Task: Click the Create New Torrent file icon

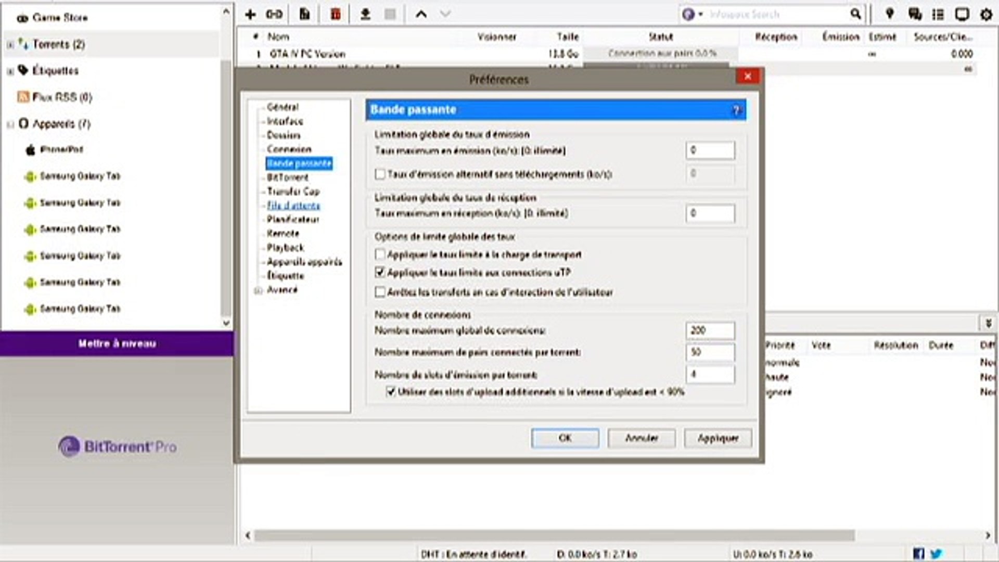Action: 305,15
